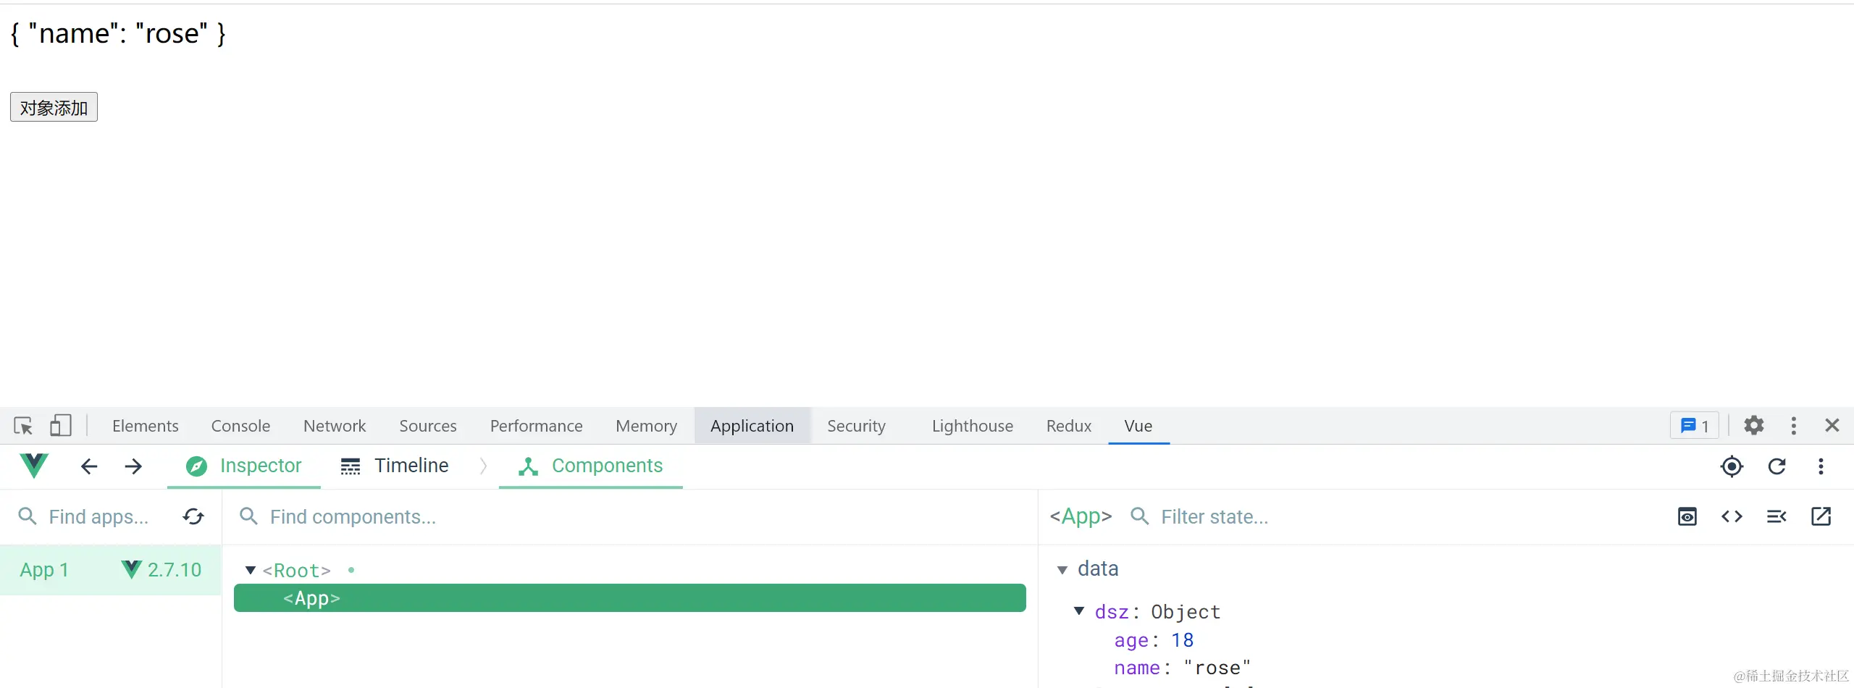Viewport: 1854px width, 688px height.
Task: Switch to the Console tab
Action: 240,426
